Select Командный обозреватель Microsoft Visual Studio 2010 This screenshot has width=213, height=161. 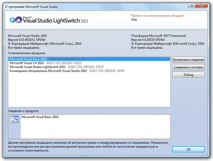[x=89, y=71]
